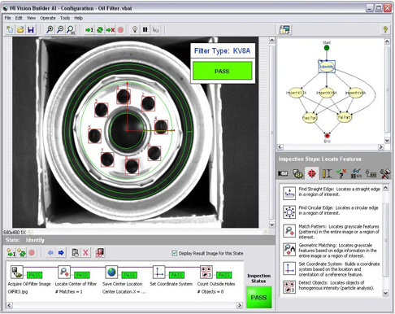Select the Identify state in the diagram

[x=327, y=67]
